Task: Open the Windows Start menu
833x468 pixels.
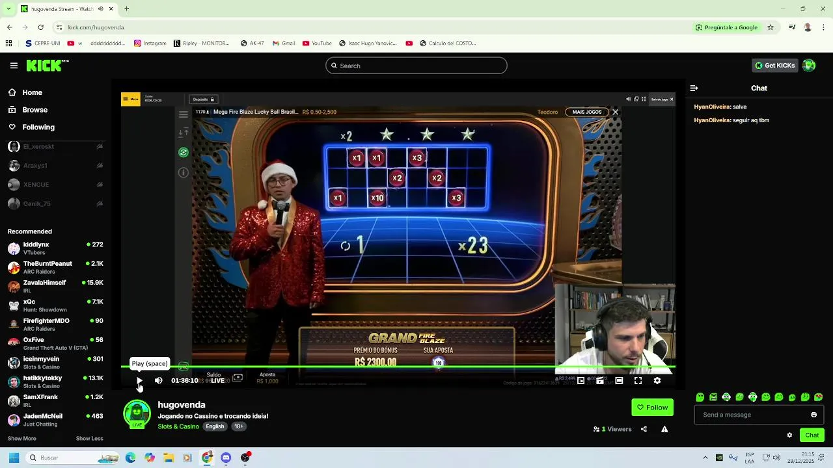Action: [14, 458]
